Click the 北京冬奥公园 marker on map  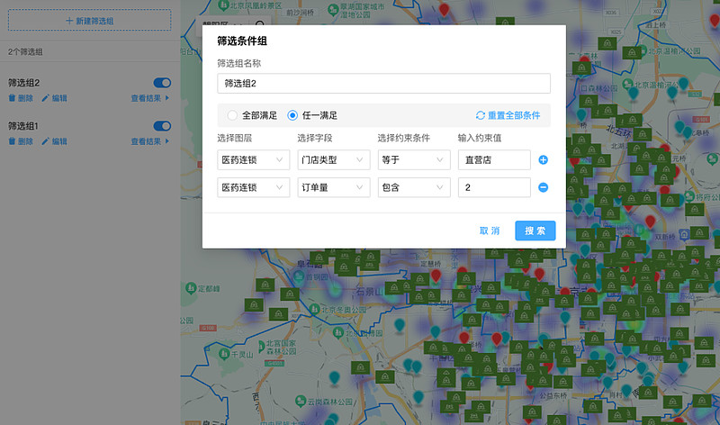coord(314,309)
